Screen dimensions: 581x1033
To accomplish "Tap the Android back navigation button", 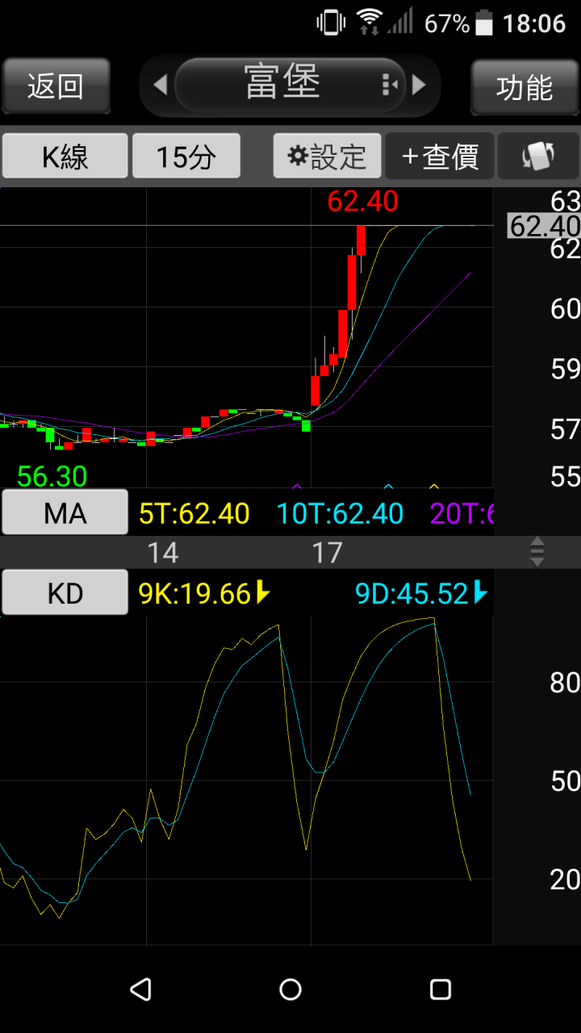I will (x=140, y=989).
